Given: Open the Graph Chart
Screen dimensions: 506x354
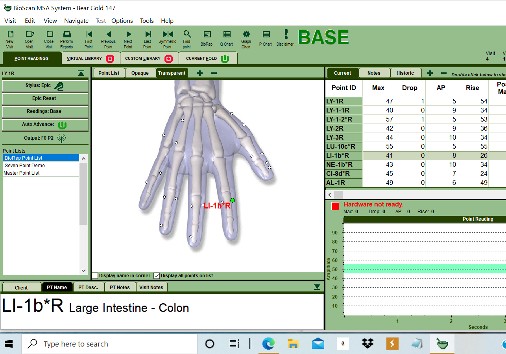Looking at the screenshot, I should click(x=246, y=39).
